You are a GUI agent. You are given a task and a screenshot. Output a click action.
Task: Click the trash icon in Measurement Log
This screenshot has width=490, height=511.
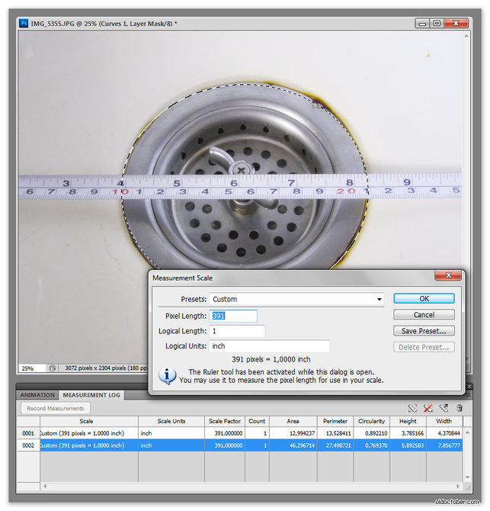click(x=459, y=408)
